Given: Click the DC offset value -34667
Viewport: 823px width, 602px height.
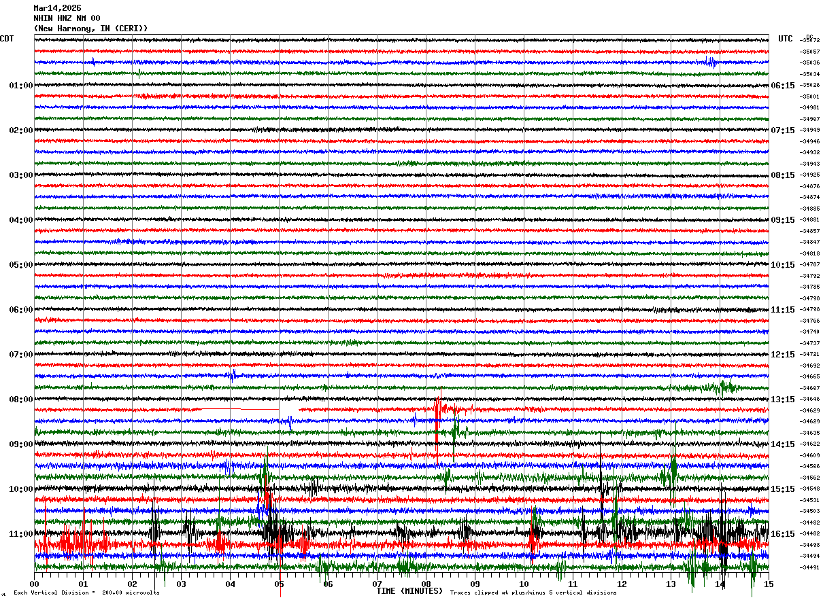Looking at the screenshot, I should [x=810, y=388].
